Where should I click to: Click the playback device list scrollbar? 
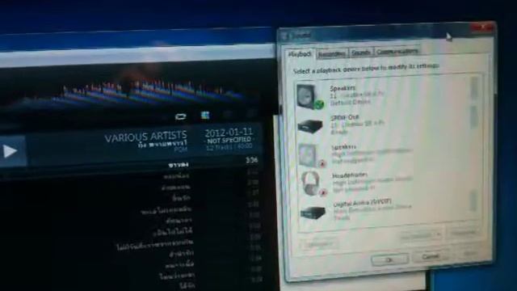[474, 145]
